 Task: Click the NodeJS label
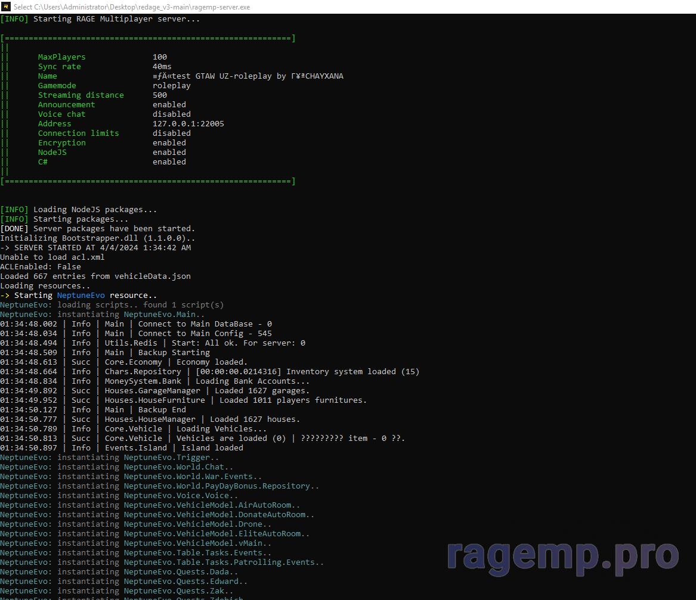52,153
